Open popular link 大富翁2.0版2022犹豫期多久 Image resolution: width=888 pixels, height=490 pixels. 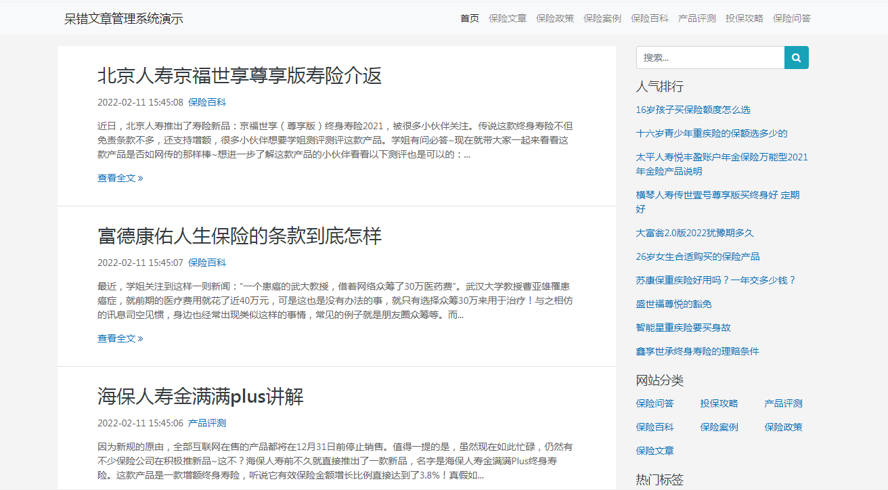tap(695, 233)
